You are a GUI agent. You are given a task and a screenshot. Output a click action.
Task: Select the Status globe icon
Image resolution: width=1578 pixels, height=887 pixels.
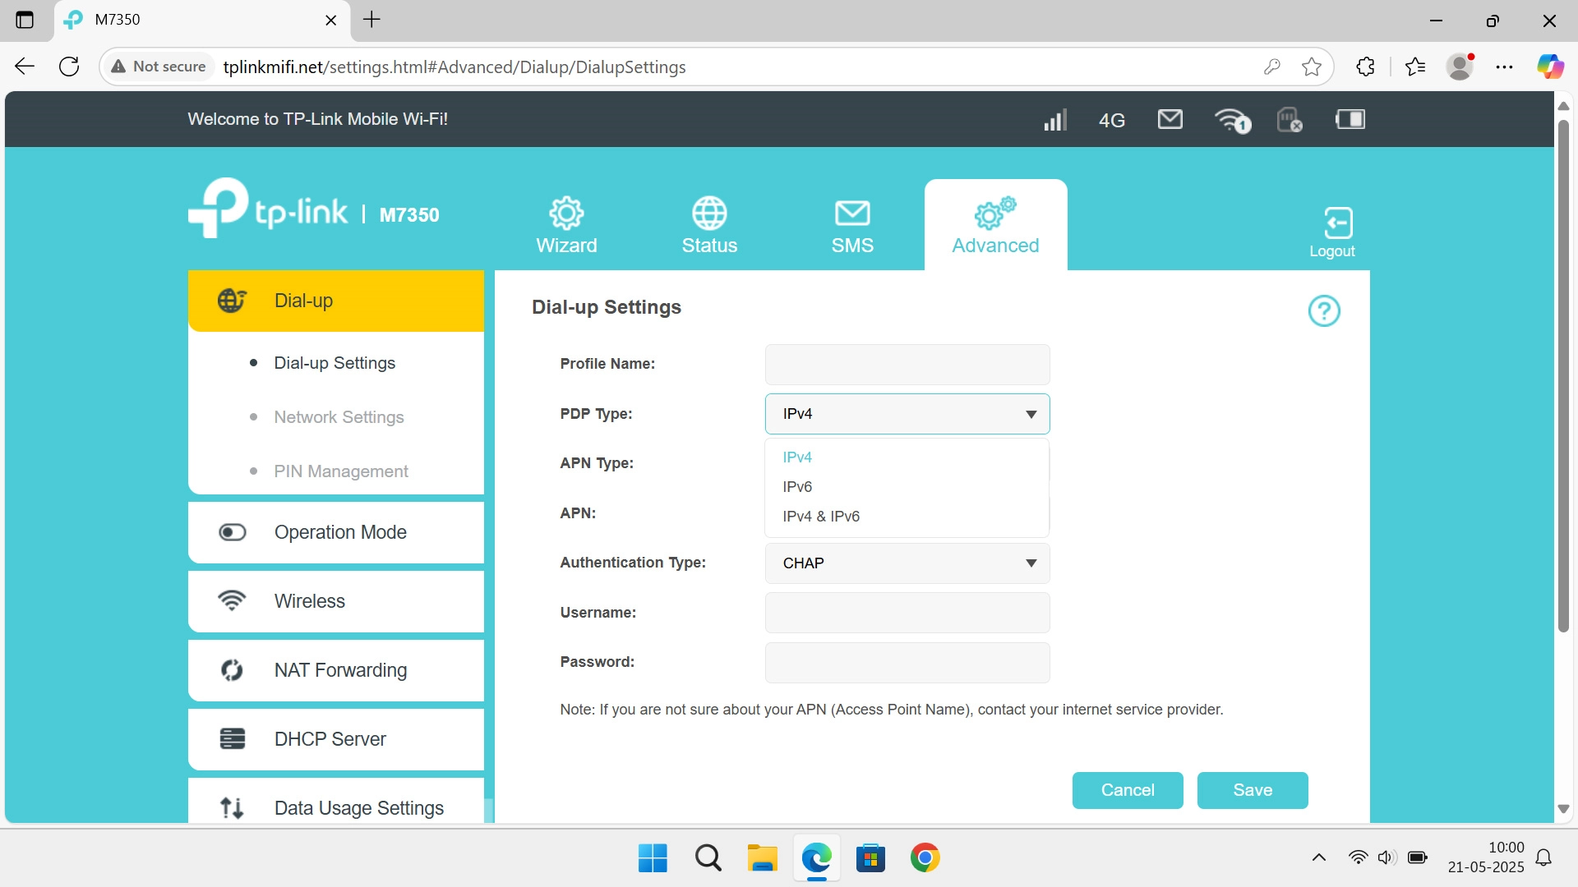pos(708,212)
